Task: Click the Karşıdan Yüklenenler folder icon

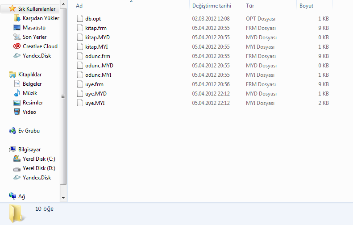Action: (x=17, y=18)
